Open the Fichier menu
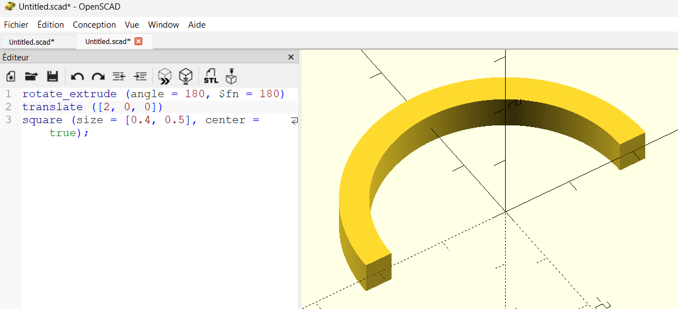This screenshot has width=678, height=309. 16,25
